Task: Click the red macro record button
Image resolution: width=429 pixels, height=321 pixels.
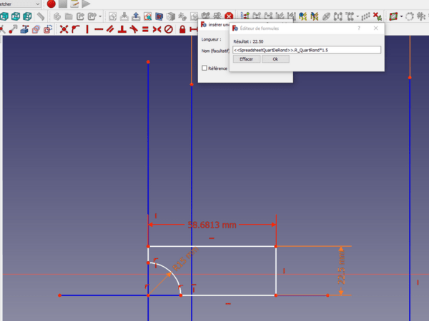Action: (51, 4)
